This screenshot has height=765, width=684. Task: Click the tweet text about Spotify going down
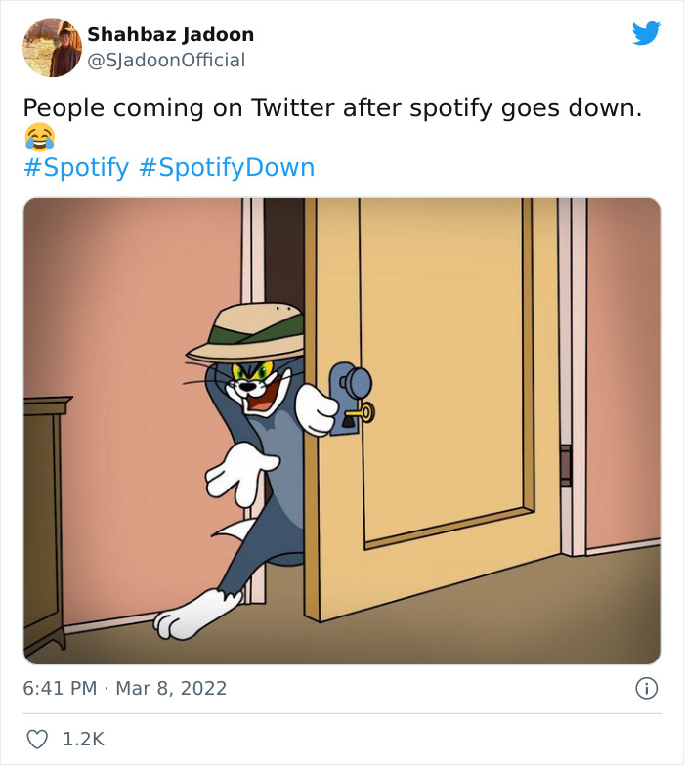tap(332, 107)
